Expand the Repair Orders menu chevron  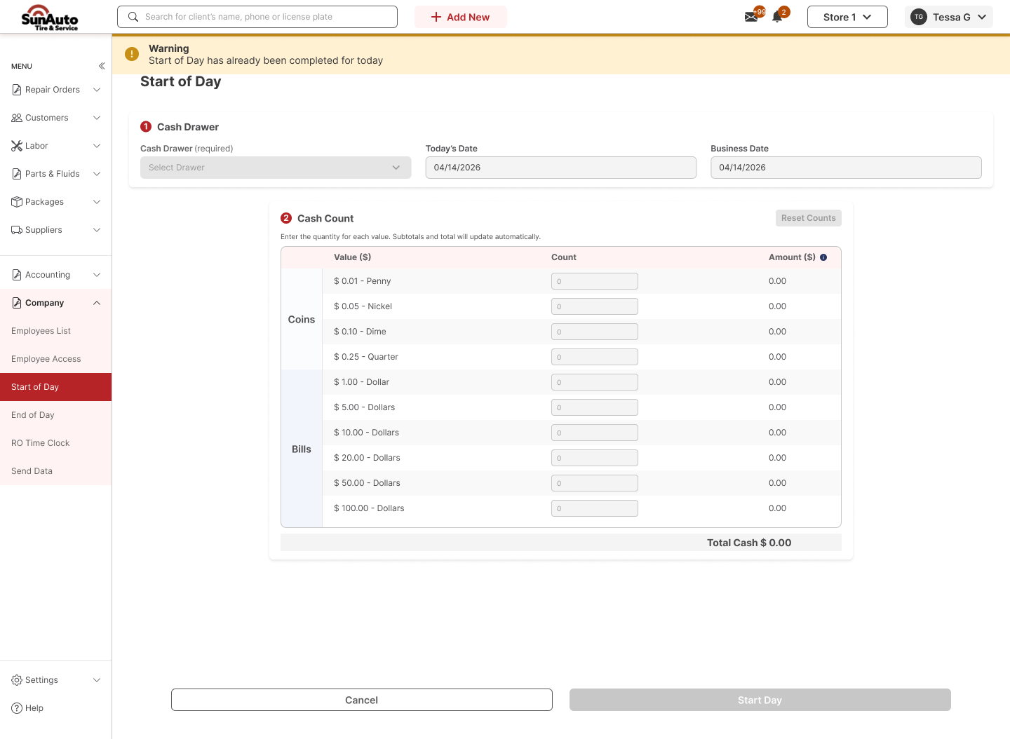[x=97, y=90]
